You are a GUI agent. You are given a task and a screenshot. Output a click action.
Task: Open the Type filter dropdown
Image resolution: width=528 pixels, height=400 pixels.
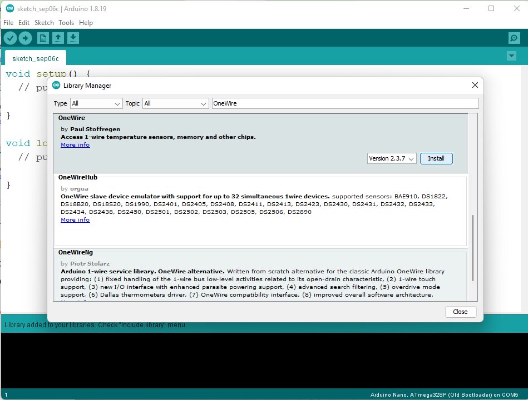[x=96, y=103]
